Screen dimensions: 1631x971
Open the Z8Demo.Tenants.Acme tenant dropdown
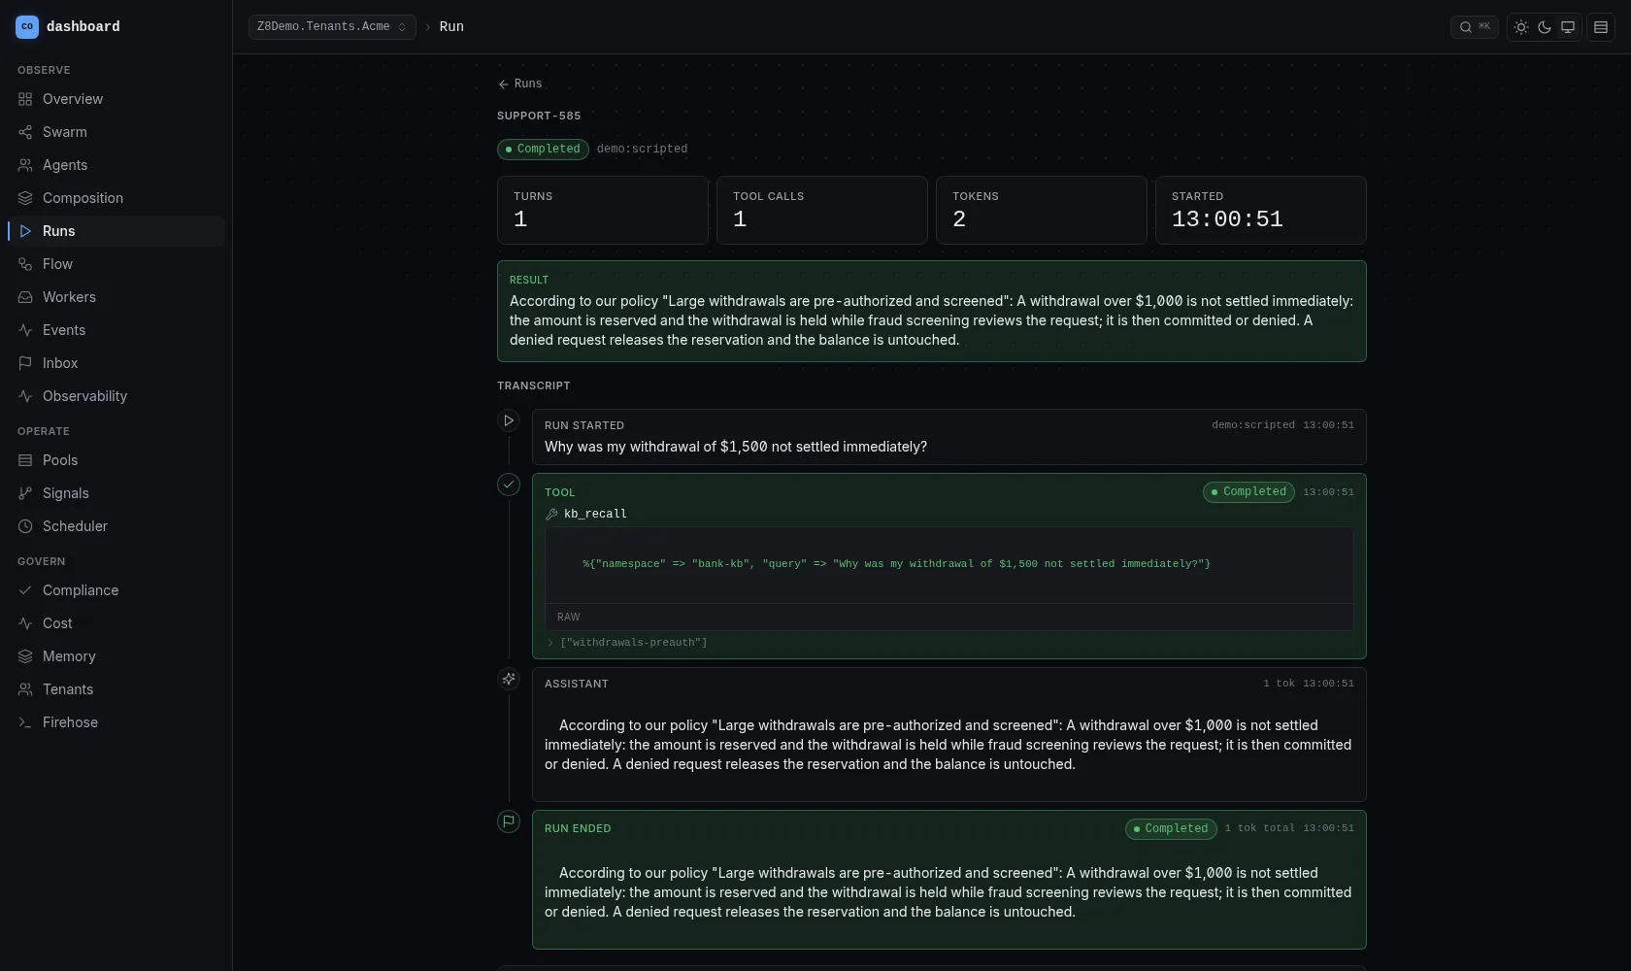332,27
